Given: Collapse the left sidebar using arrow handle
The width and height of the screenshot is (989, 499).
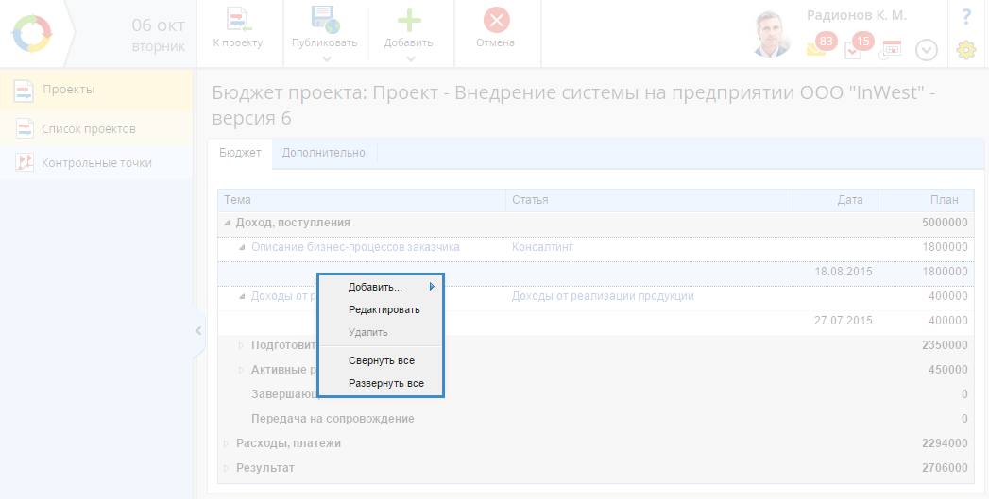Looking at the screenshot, I should pyautogui.click(x=198, y=330).
